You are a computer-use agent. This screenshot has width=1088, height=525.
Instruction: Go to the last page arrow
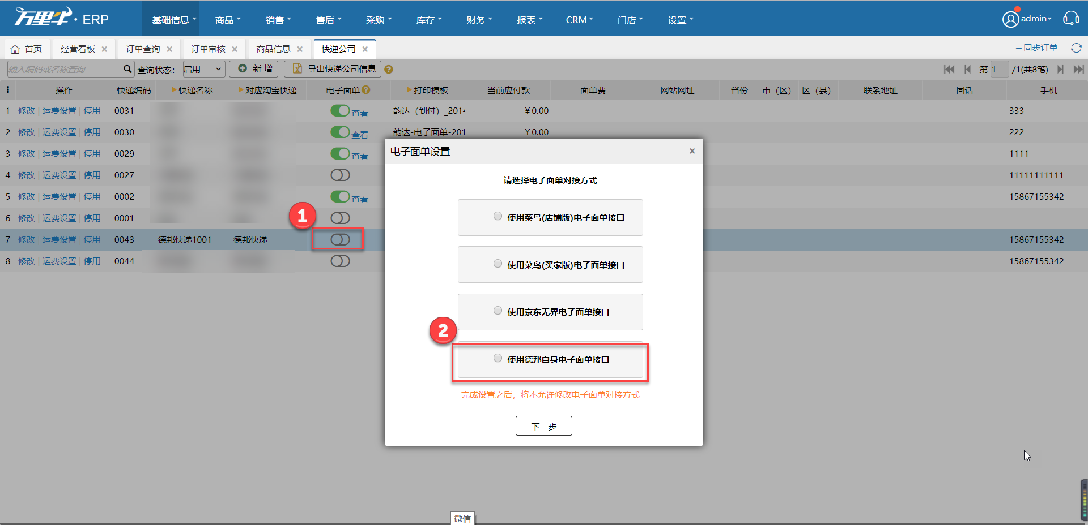pyautogui.click(x=1078, y=69)
